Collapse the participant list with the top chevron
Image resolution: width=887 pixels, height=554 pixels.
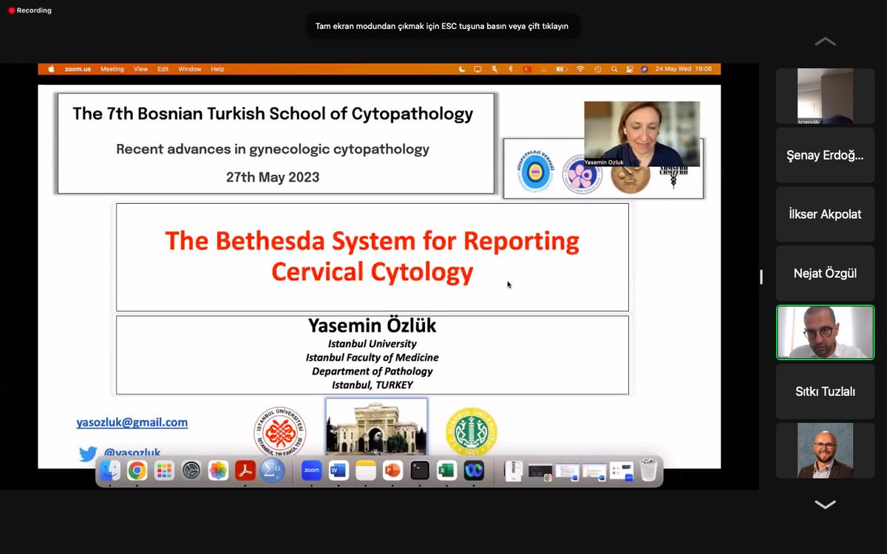824,42
